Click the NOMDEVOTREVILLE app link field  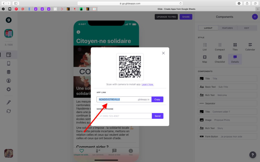124,99
